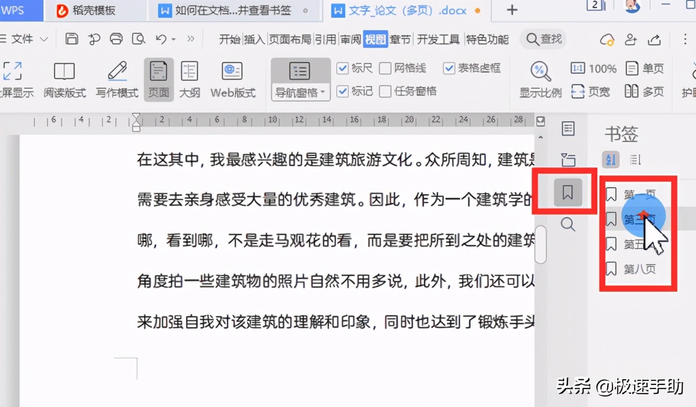Switch to Web layout (Web版式)
This screenshot has width=696, height=407.
click(233, 80)
